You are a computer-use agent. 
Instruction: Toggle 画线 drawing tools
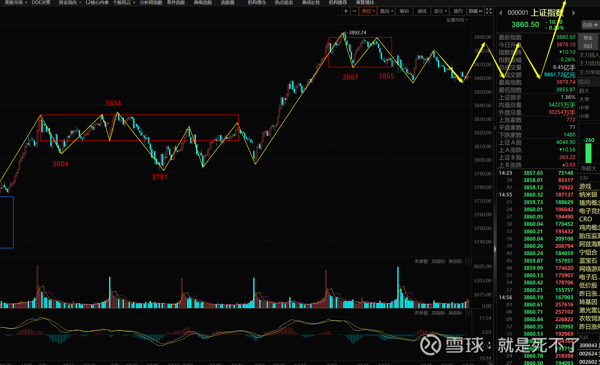[x=422, y=11]
